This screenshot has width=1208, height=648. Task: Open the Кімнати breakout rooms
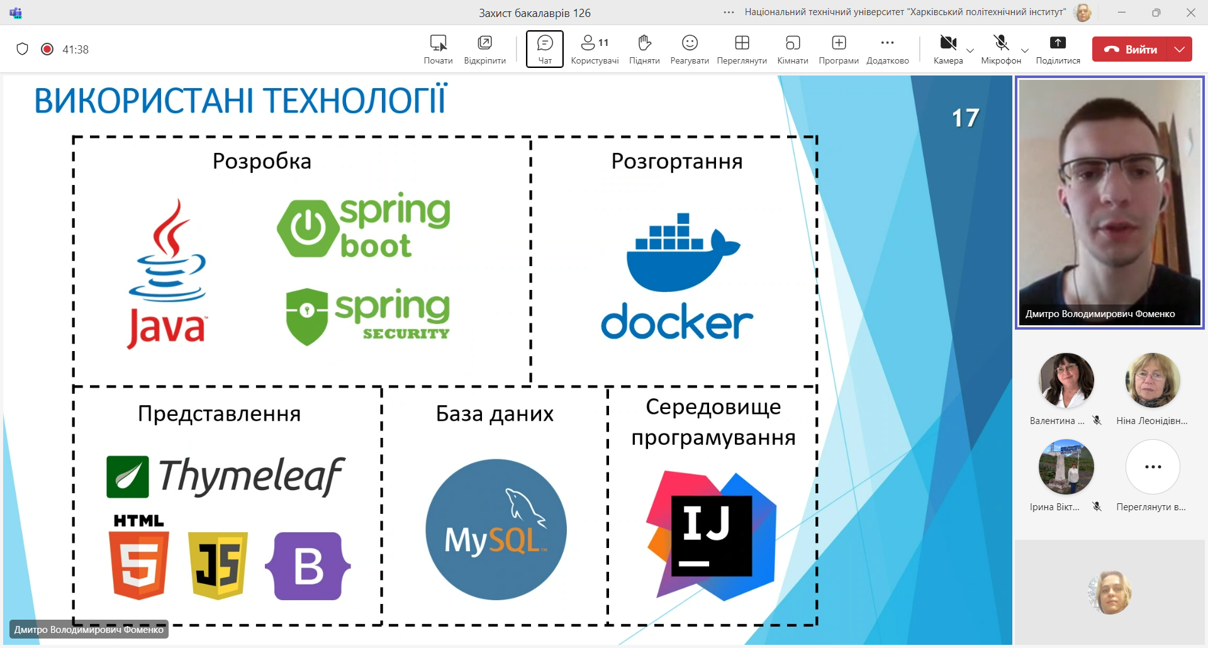point(792,49)
